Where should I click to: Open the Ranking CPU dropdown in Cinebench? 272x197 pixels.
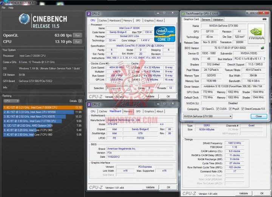coord(11,101)
